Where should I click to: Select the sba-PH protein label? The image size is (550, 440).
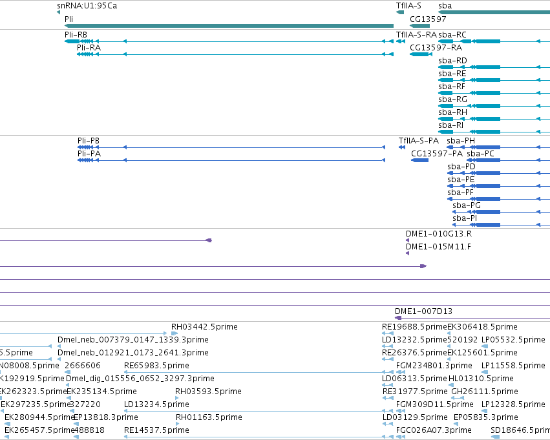point(461,141)
